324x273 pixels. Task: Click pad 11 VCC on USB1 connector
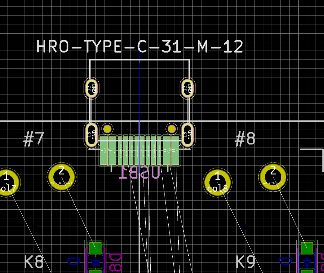pos(167,151)
